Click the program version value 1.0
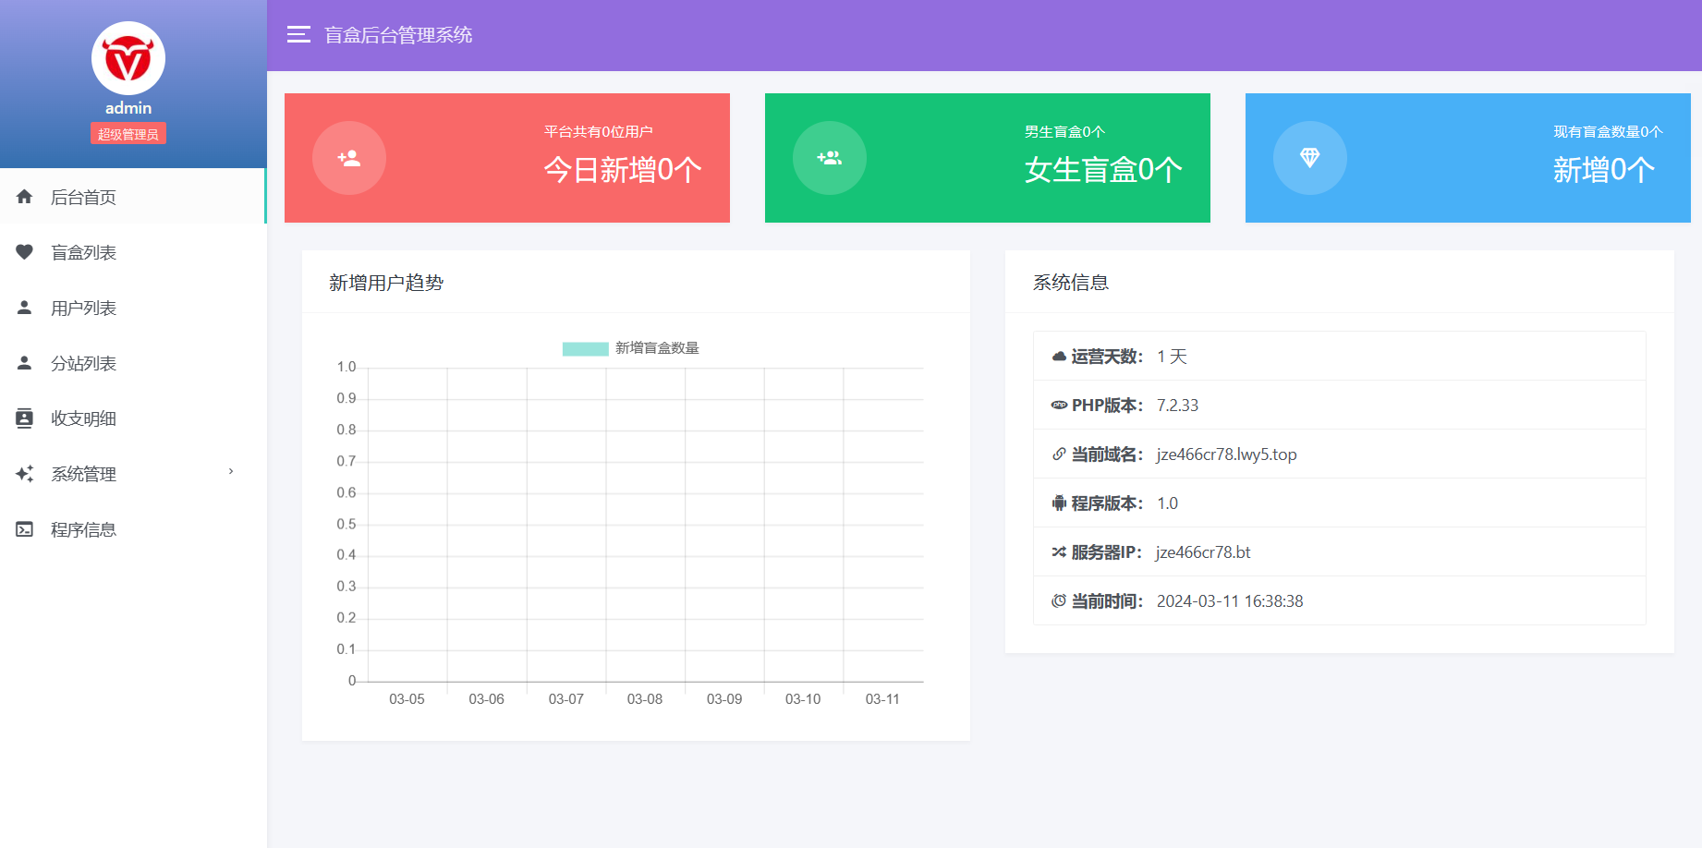This screenshot has height=848, width=1702. pyautogui.click(x=1168, y=503)
